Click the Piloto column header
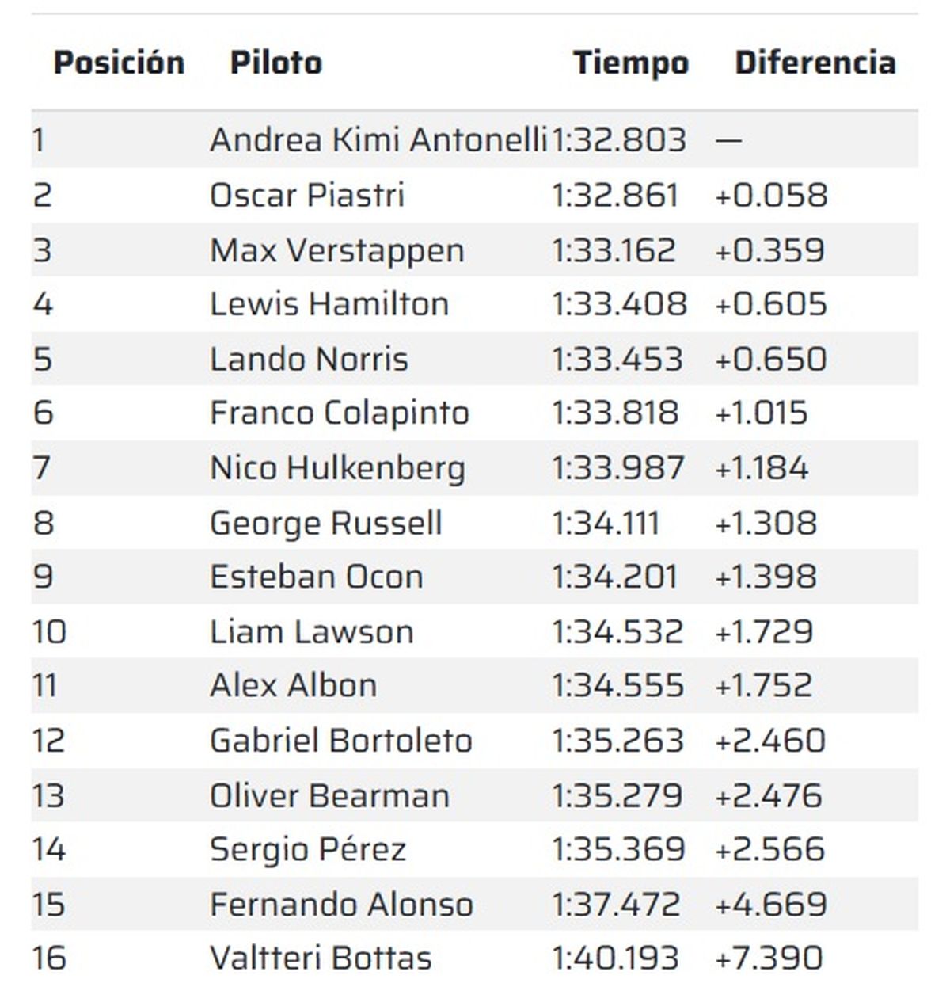 [275, 63]
